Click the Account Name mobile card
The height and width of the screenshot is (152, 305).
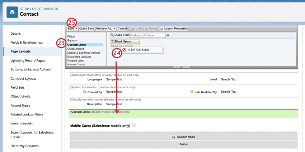(184, 136)
